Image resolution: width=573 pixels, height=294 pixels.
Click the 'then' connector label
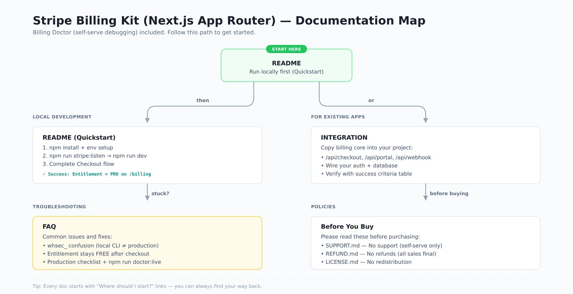[x=202, y=101]
